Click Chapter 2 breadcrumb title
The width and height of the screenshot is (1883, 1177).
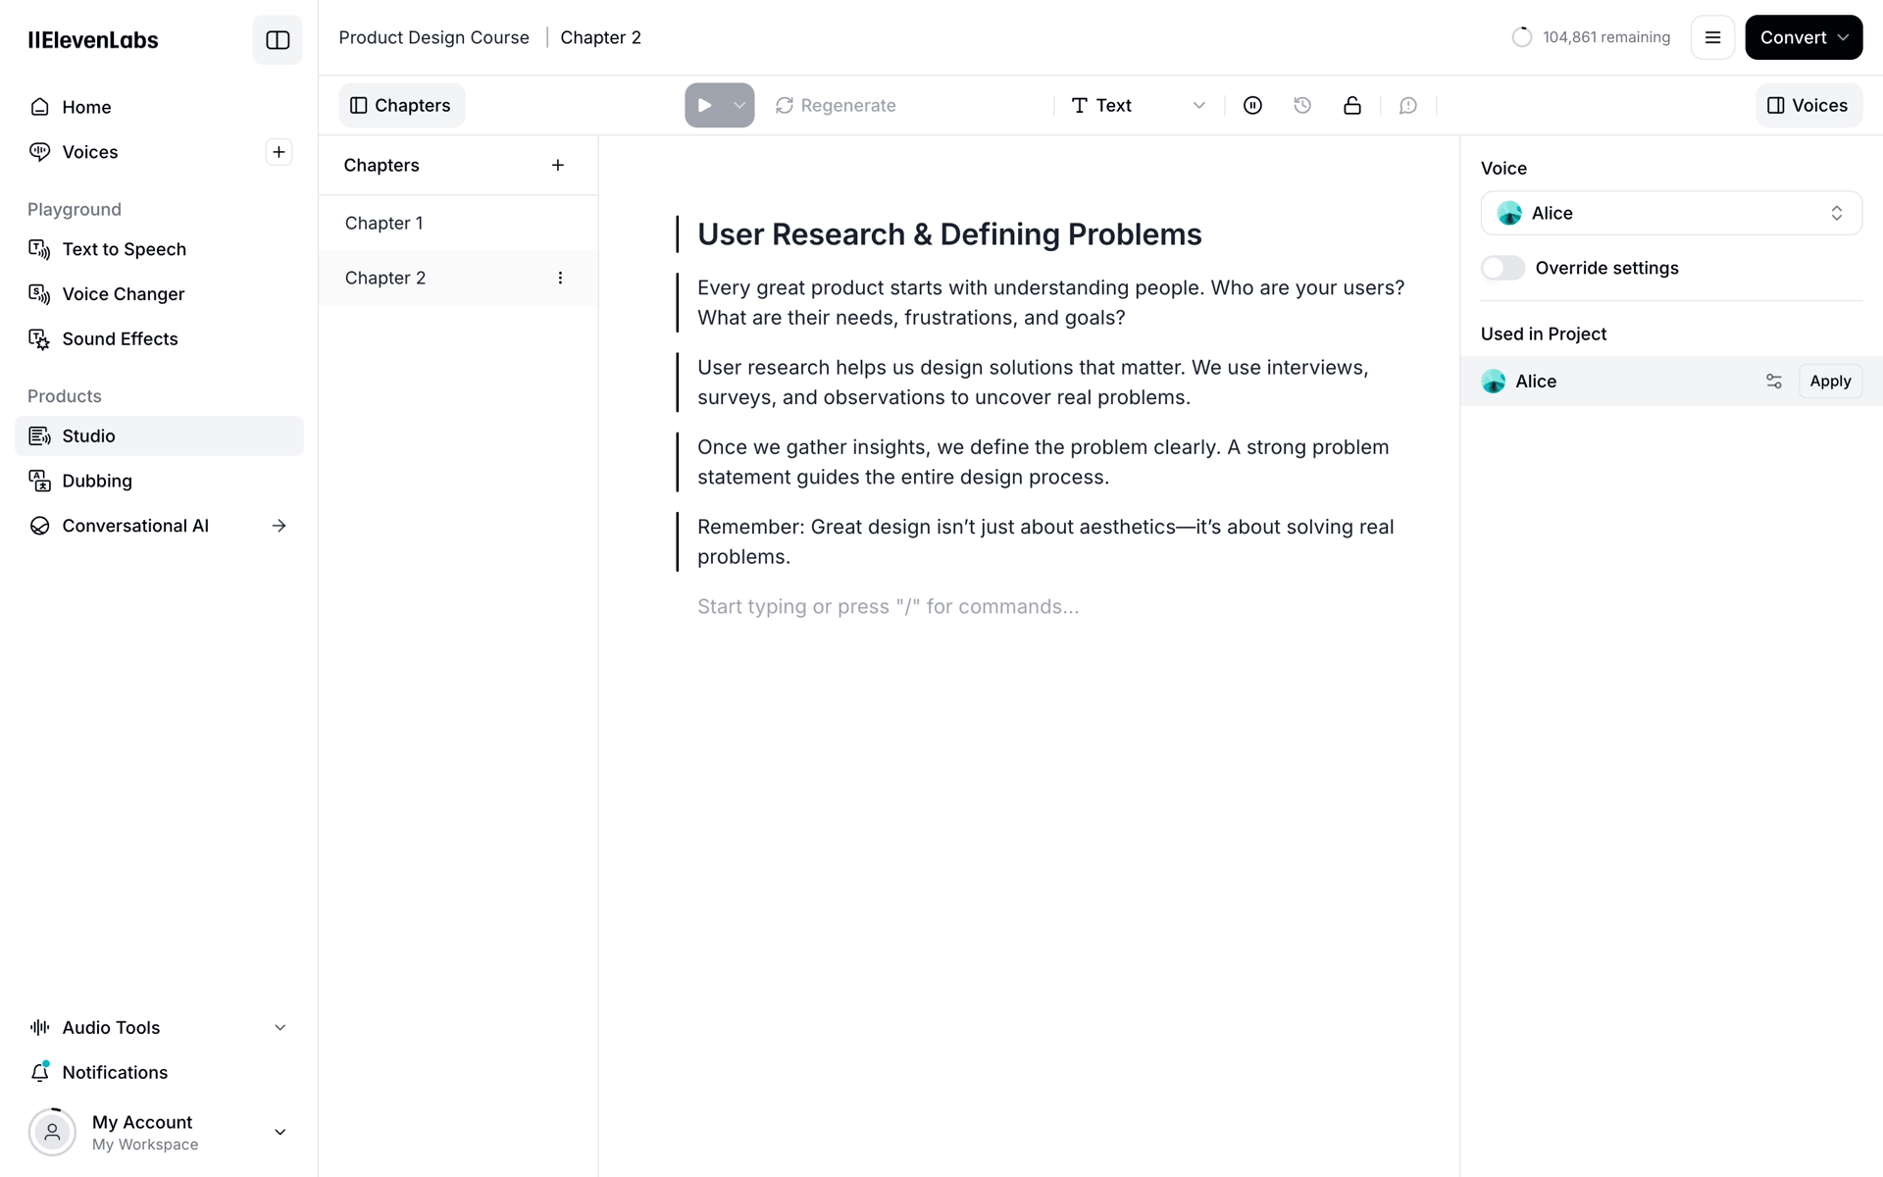click(x=600, y=37)
